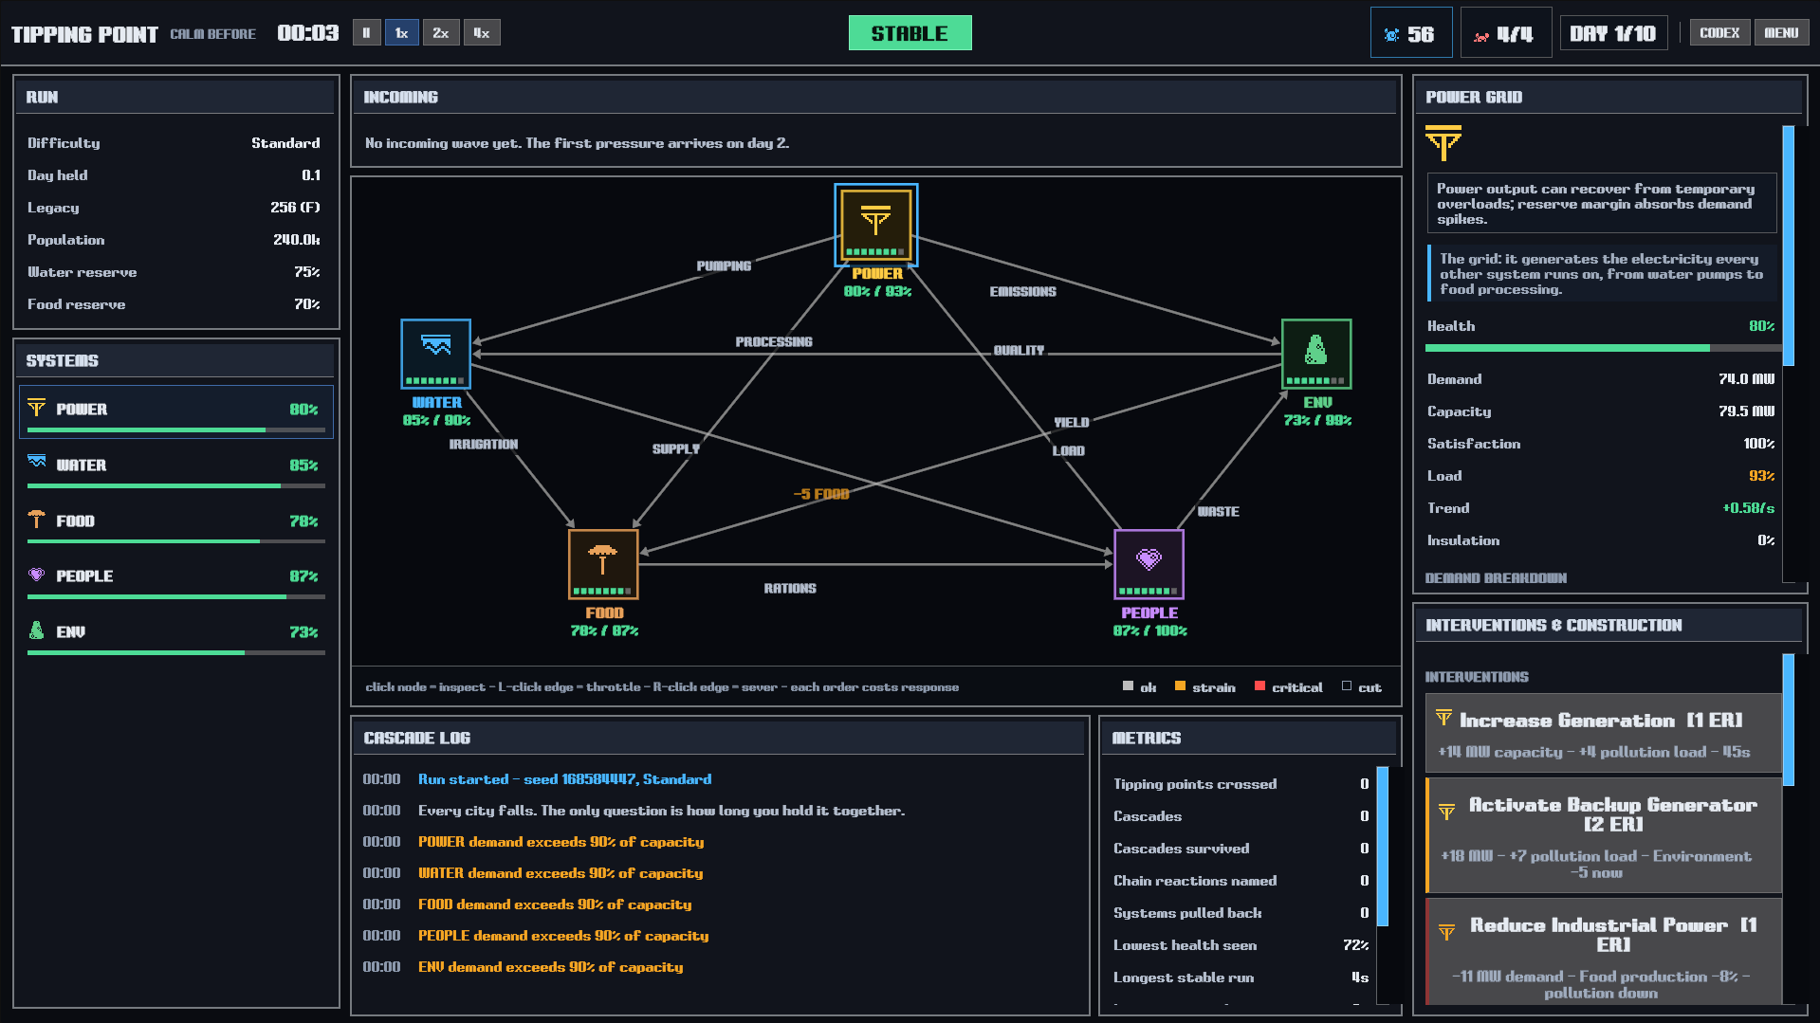
Task: Click the PROCESSING edge label
Action: click(774, 342)
